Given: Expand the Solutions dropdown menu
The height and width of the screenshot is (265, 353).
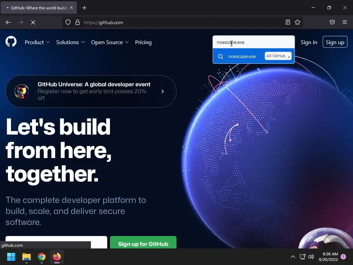Looking at the screenshot, I should click(x=70, y=42).
